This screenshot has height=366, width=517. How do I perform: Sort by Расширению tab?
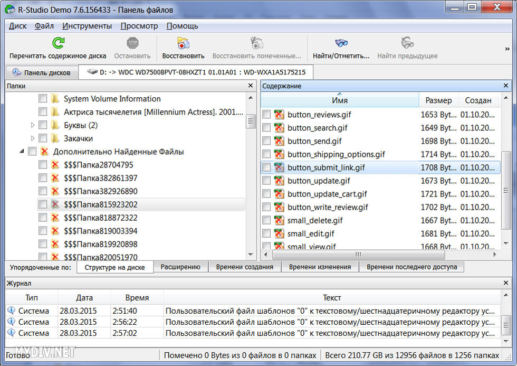coord(180,267)
